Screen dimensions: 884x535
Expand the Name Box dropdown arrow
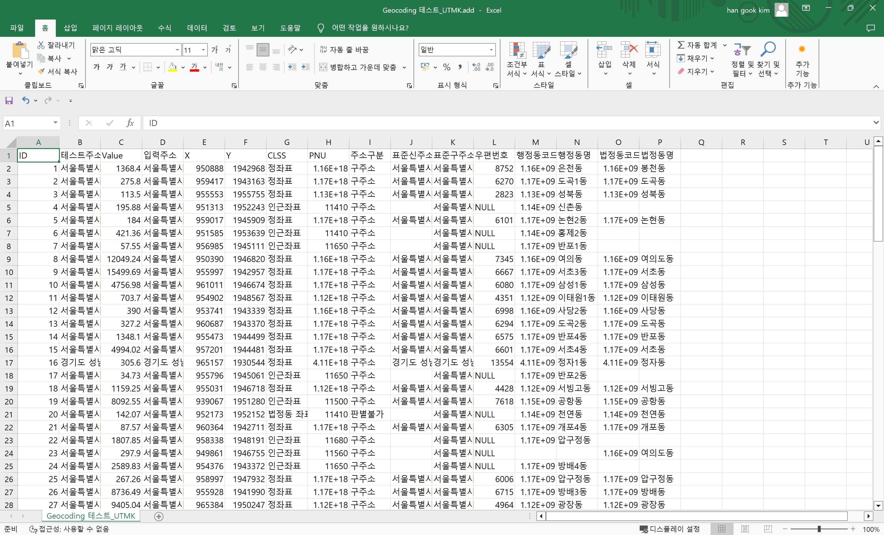(x=55, y=123)
